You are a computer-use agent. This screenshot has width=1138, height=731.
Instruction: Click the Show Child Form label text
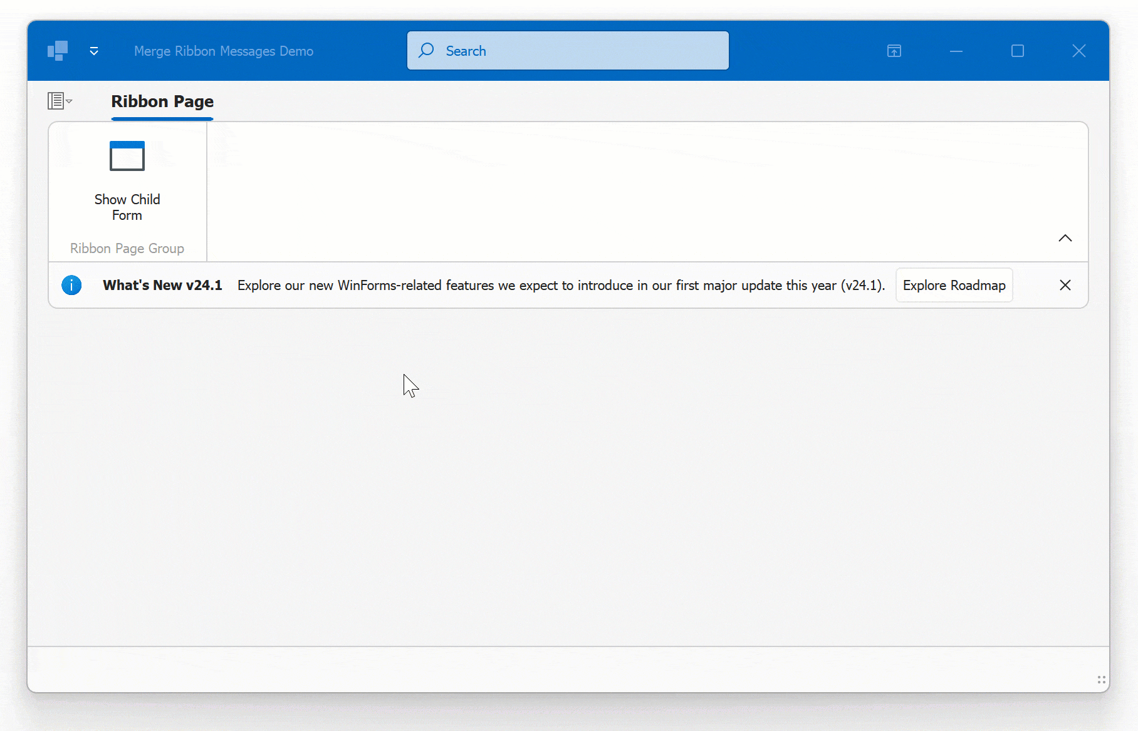127,207
